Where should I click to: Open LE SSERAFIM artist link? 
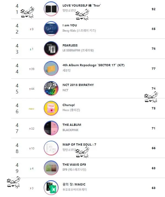coord(78,50)
